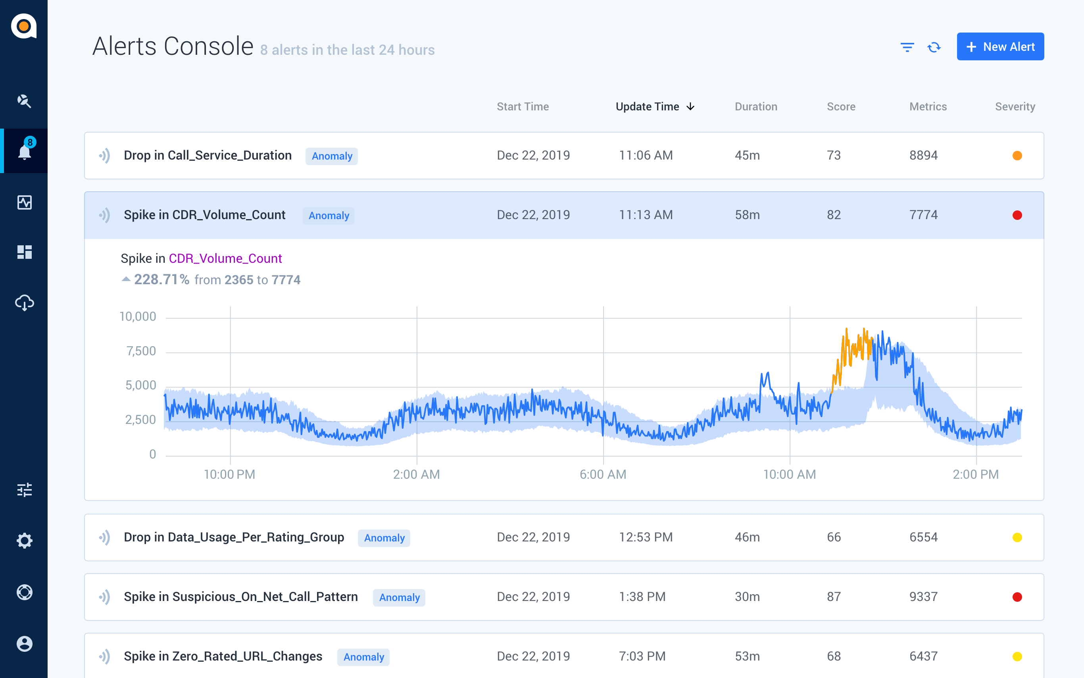Screen dimensions: 1084x678
Task: Refresh the alerts list
Action: pyautogui.click(x=934, y=47)
